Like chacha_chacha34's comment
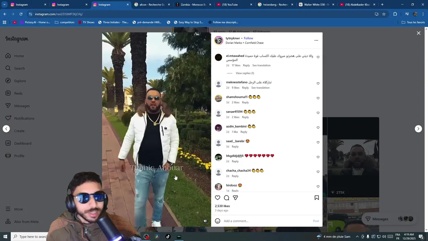This screenshot has height=241, width=428. point(318,172)
